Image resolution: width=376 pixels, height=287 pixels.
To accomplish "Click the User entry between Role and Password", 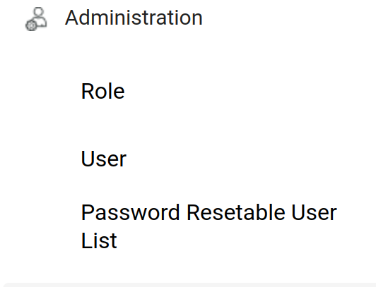I will 104,159.
